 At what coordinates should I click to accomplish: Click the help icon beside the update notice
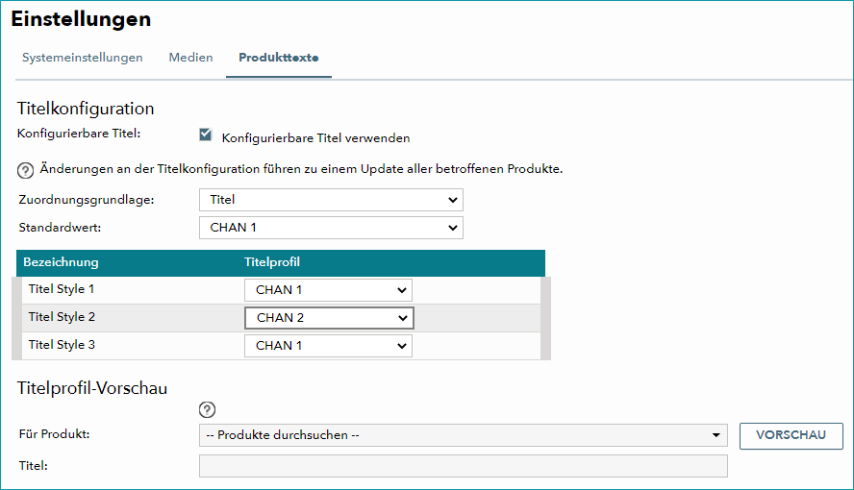[25, 170]
